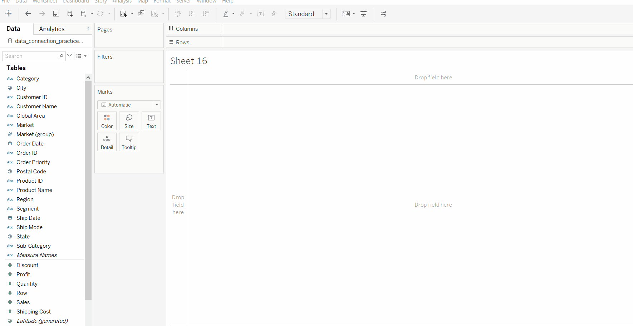Image resolution: width=633 pixels, height=326 pixels.
Task: Open the Clear Sheet dropdown arrow
Action: (x=163, y=14)
